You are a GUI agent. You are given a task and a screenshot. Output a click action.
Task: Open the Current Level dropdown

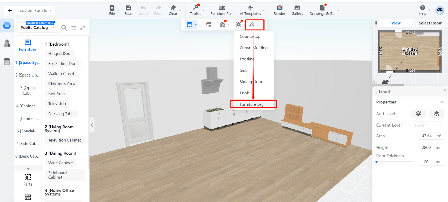click(x=427, y=125)
